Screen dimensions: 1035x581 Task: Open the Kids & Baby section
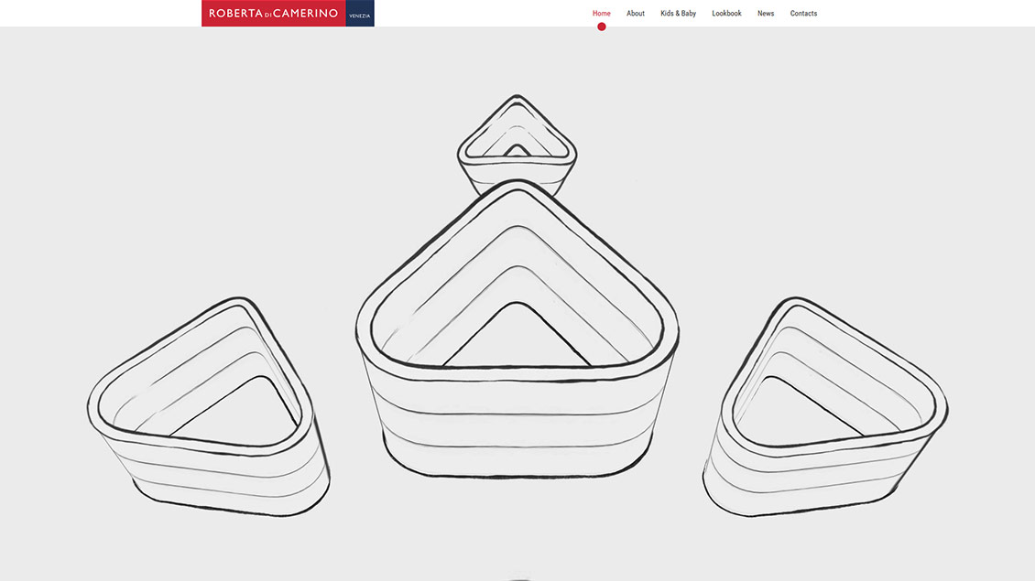point(678,13)
